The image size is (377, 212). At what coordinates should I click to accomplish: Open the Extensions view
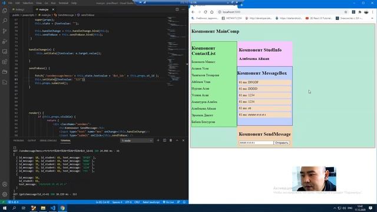click(5, 62)
